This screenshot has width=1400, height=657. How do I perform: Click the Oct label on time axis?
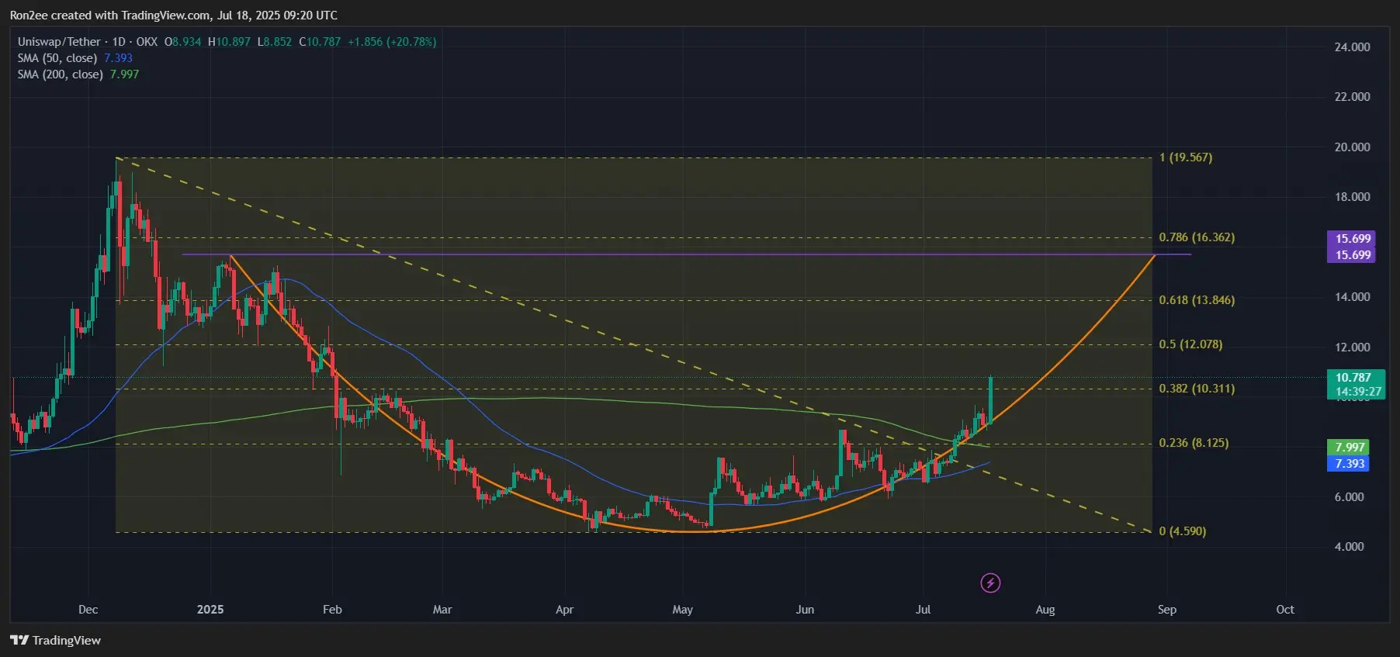[1285, 610]
